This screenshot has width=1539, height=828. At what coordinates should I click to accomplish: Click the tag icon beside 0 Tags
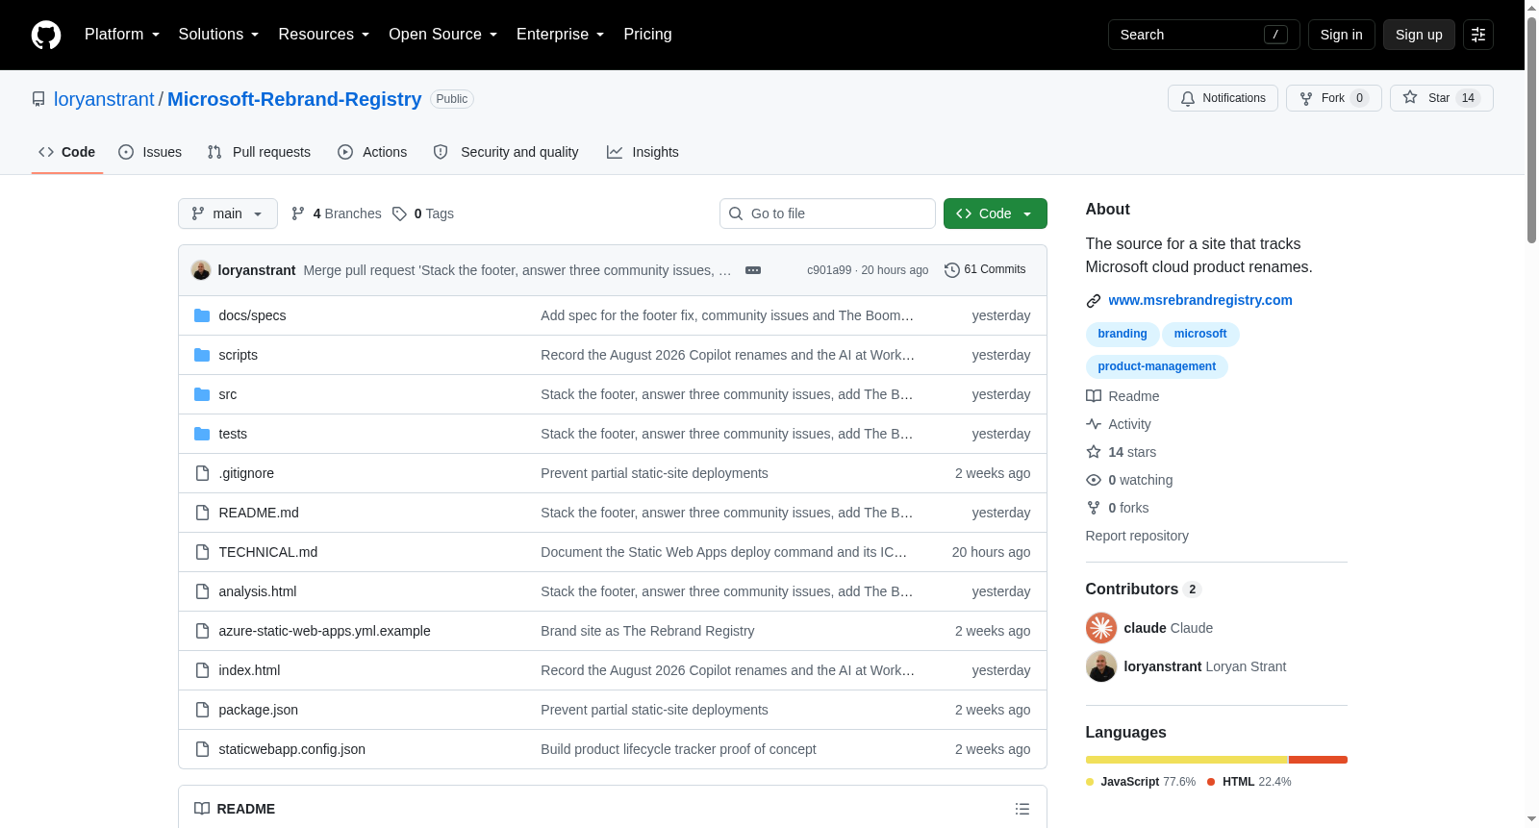coord(399,213)
